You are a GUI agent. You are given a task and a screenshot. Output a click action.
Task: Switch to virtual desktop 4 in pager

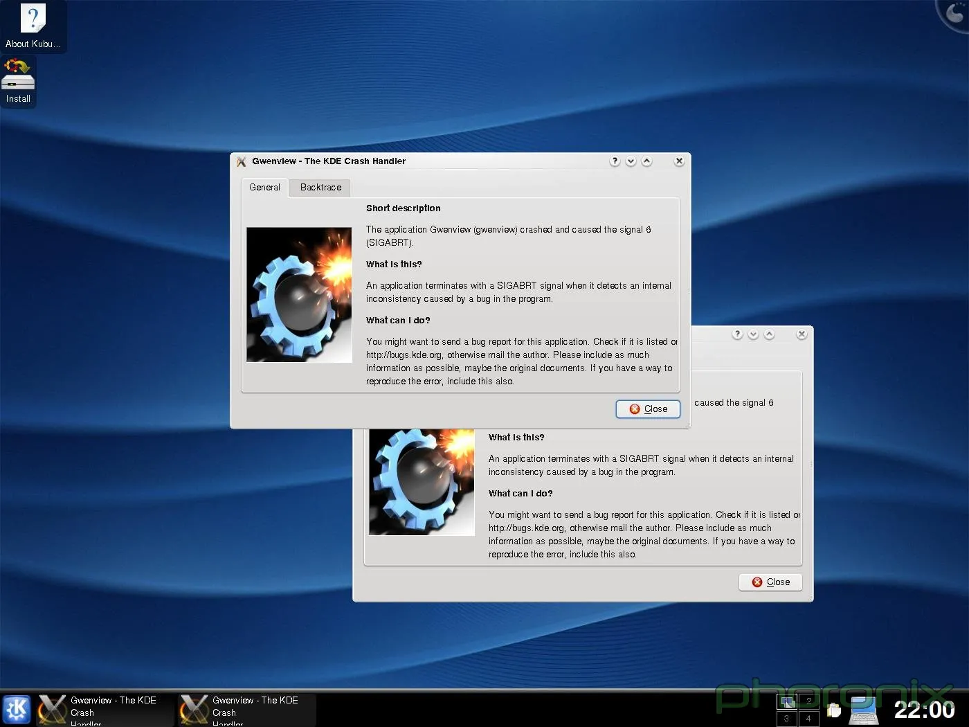click(x=808, y=719)
